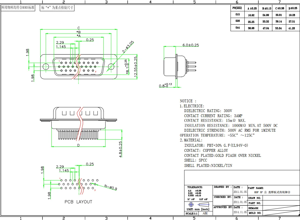Select the connector side view drawing

179,66
